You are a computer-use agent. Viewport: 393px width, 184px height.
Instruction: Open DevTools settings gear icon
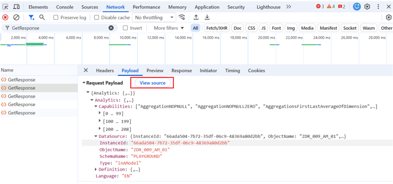coord(367,7)
